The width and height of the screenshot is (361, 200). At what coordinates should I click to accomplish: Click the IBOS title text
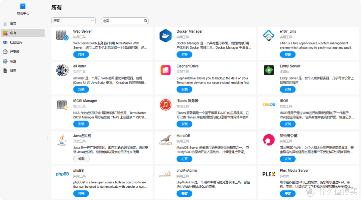(x=284, y=101)
